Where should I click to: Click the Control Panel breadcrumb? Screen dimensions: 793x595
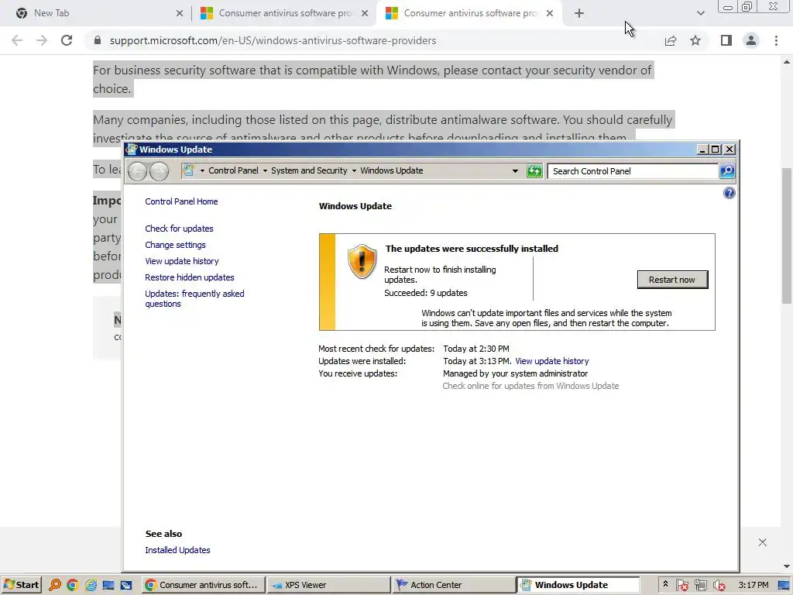pos(233,171)
